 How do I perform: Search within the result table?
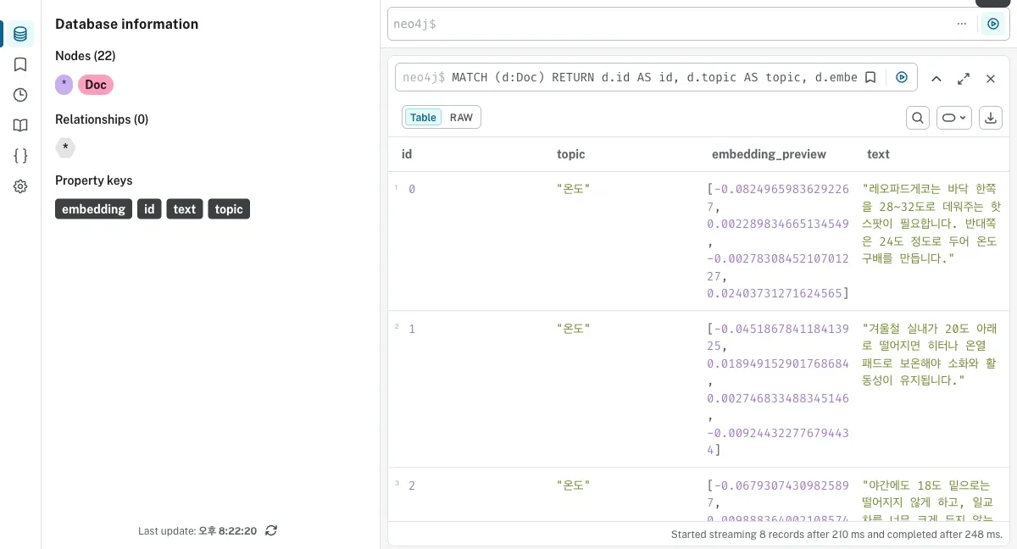point(918,118)
